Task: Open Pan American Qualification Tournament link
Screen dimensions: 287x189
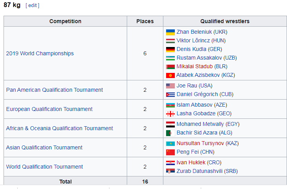Action: click(x=55, y=90)
